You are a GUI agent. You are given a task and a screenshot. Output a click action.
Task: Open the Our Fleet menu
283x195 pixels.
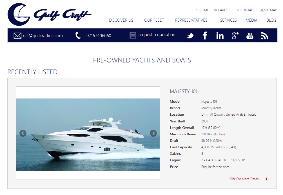point(154,20)
